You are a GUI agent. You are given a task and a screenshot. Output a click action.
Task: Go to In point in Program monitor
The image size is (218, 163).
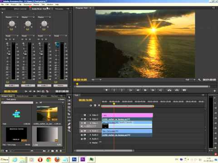click(x=130, y=90)
